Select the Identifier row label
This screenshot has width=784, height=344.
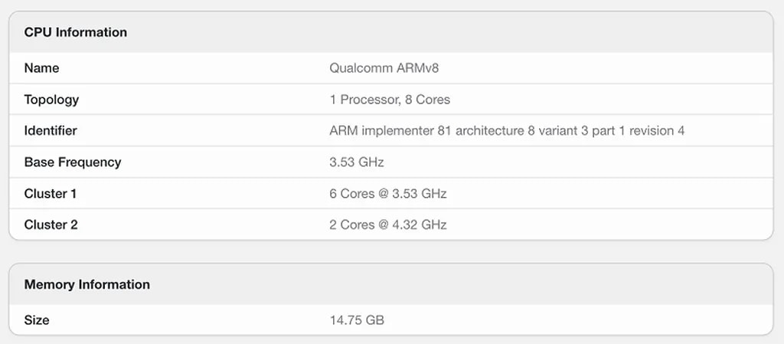51,131
